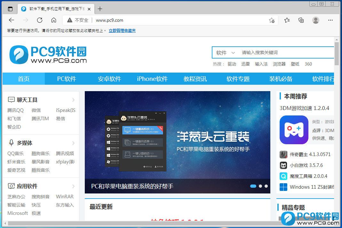Go to browser Home icon

pos(54,20)
